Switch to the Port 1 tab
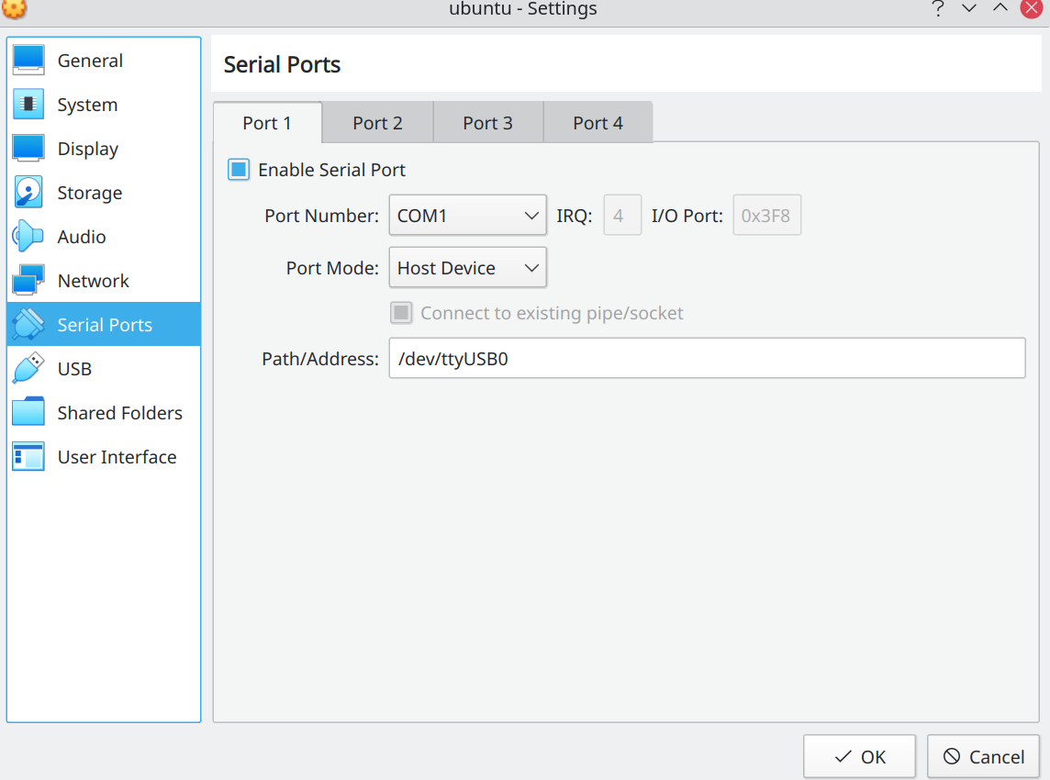Screen dimensions: 1050x780 click(267, 123)
